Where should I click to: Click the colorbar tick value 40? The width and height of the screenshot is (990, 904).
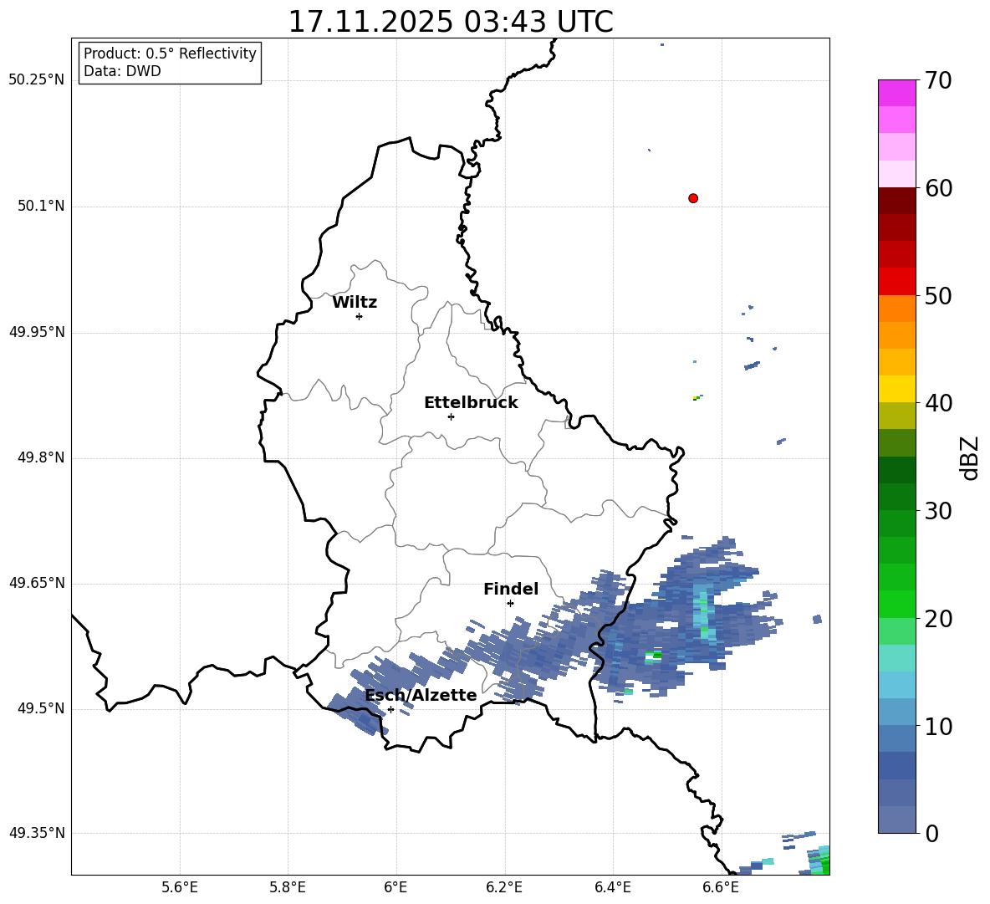tap(938, 403)
